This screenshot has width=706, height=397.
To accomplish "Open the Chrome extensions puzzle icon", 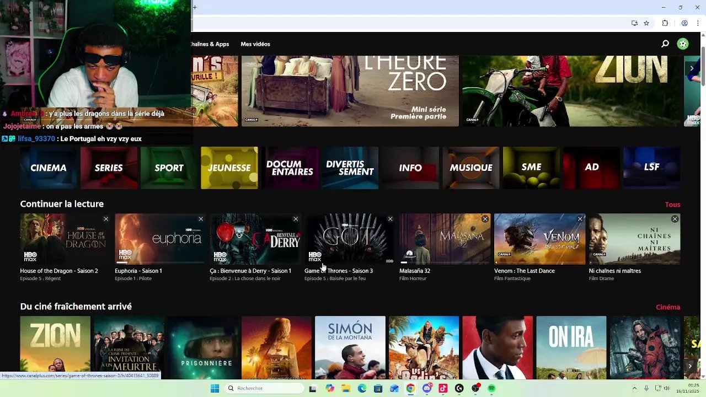I will pyautogui.click(x=665, y=23).
